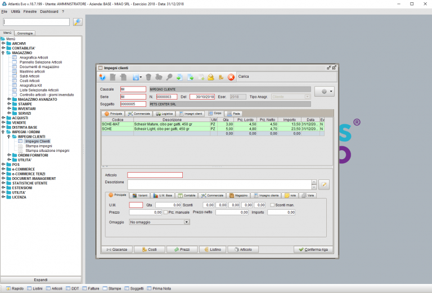Expand the VENDITE folder
This screenshot has width=432, height=293.
[x=3, y=123]
